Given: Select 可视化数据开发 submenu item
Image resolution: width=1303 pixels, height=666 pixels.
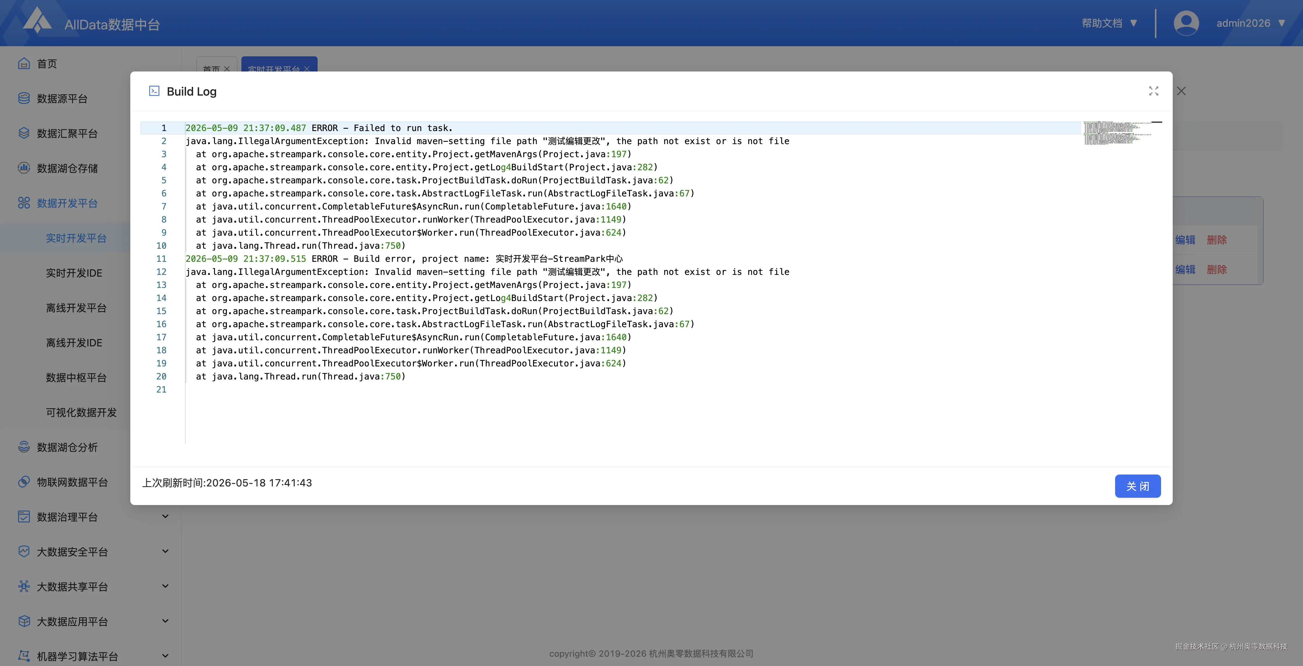Looking at the screenshot, I should click(81, 412).
